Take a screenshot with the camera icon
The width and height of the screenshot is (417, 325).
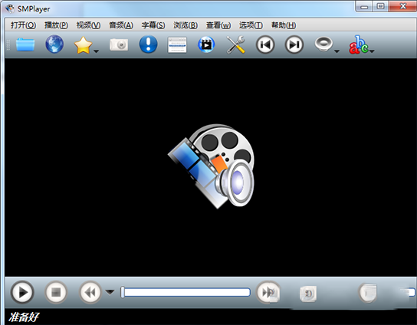[x=119, y=44]
